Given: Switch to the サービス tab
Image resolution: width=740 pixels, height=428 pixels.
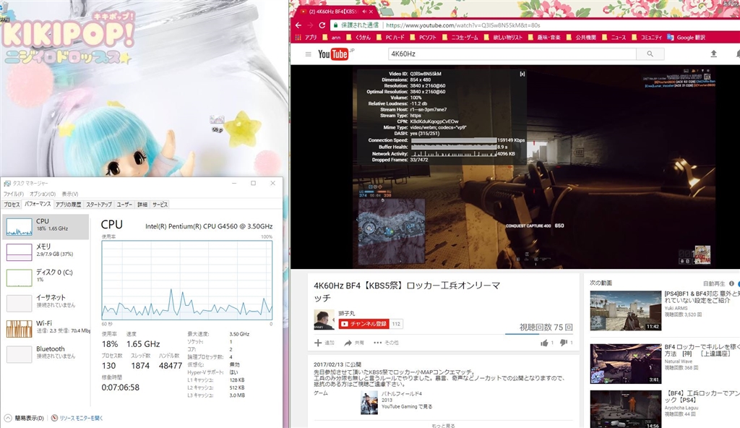Looking at the screenshot, I should (x=160, y=205).
